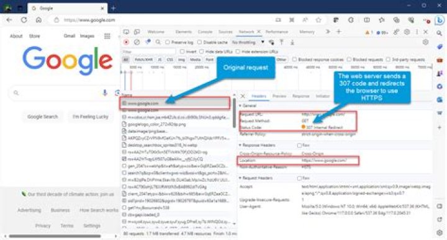Open the Response tab in details
Viewport: 447px width, 240px height.
300,96
